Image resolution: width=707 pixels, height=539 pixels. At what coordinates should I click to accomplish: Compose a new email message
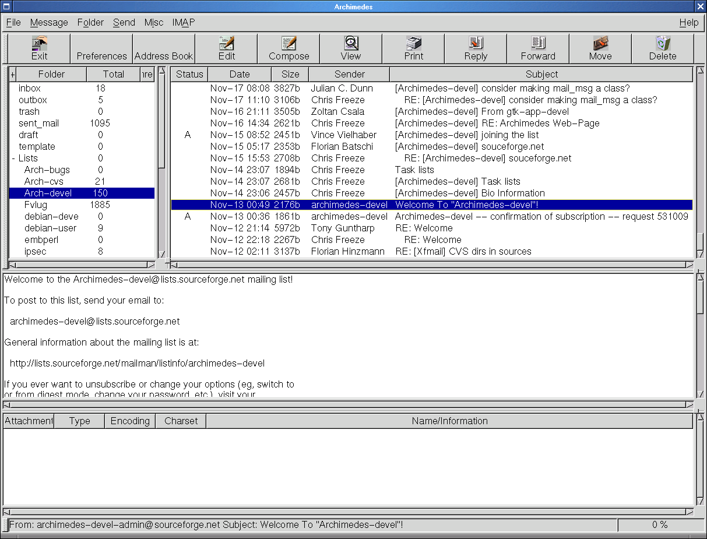click(289, 48)
